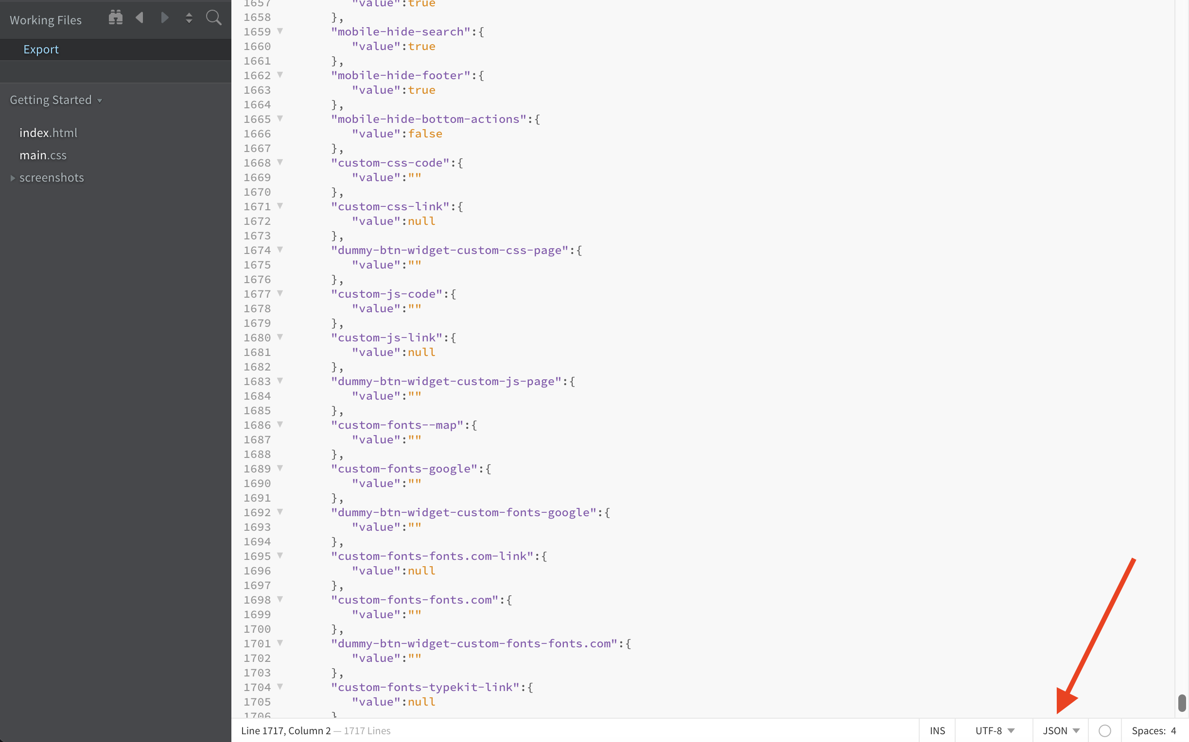Open main.css from the file tree
The image size is (1189, 742).
(43, 155)
